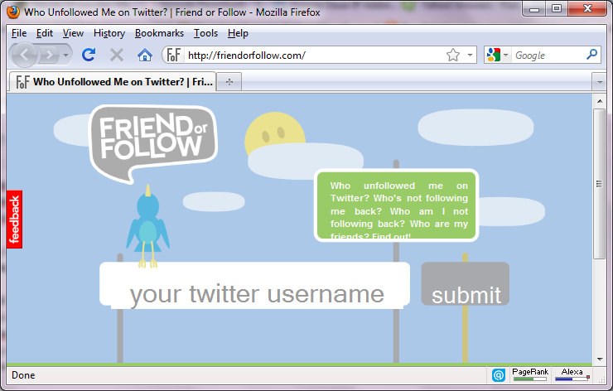Open a new tab with plus button
Image resolution: width=613 pixels, height=391 pixels.
click(x=229, y=82)
